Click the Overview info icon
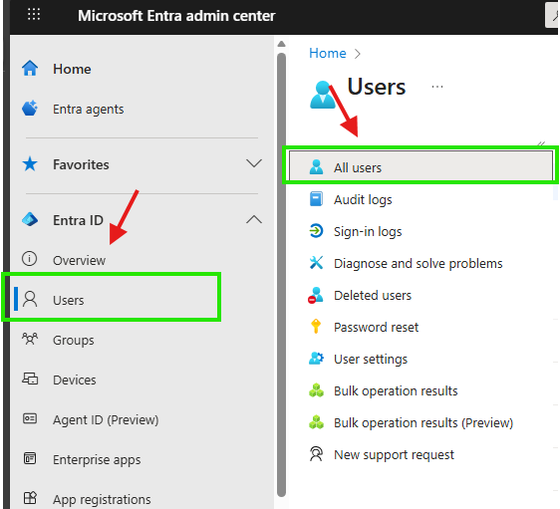This screenshot has height=509, width=560. (x=29, y=259)
